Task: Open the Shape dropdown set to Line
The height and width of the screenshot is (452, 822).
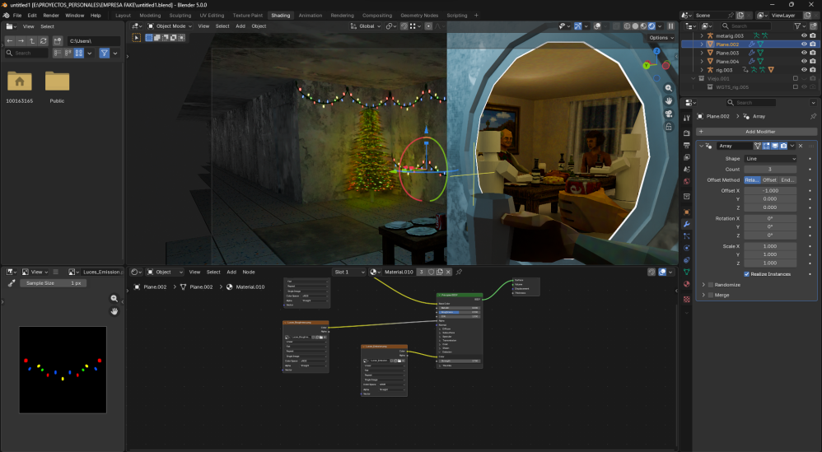Action: pyautogui.click(x=770, y=159)
